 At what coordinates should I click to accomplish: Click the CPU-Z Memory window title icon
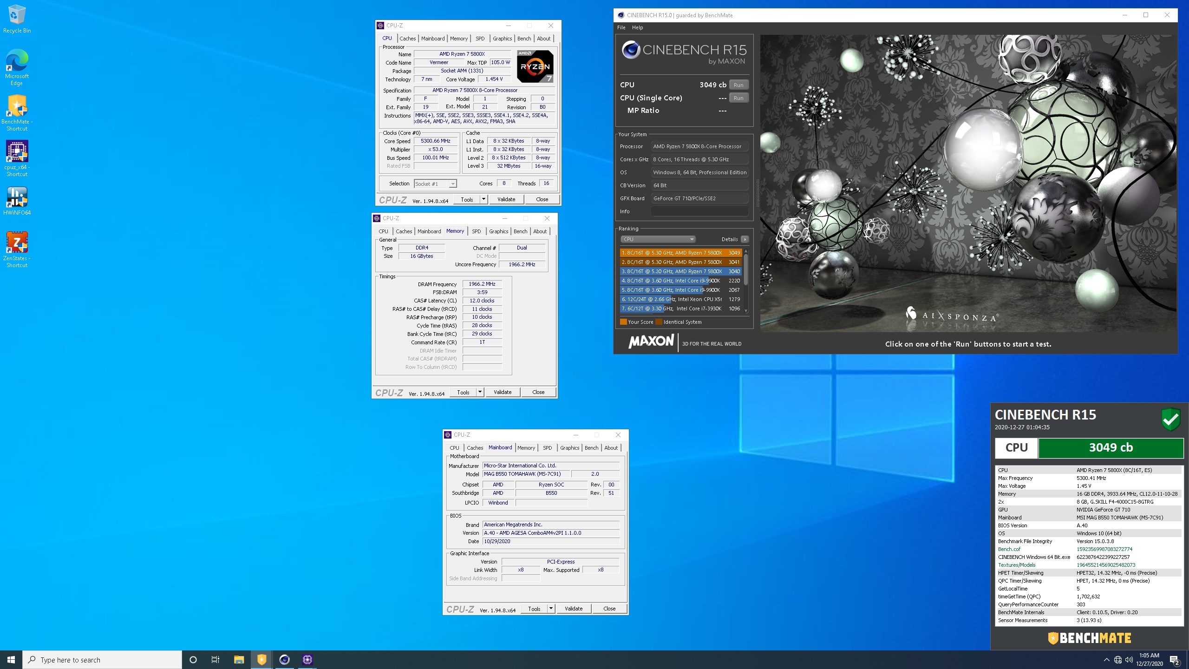pos(377,218)
